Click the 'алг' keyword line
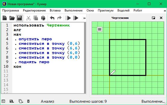 coord(17,30)
